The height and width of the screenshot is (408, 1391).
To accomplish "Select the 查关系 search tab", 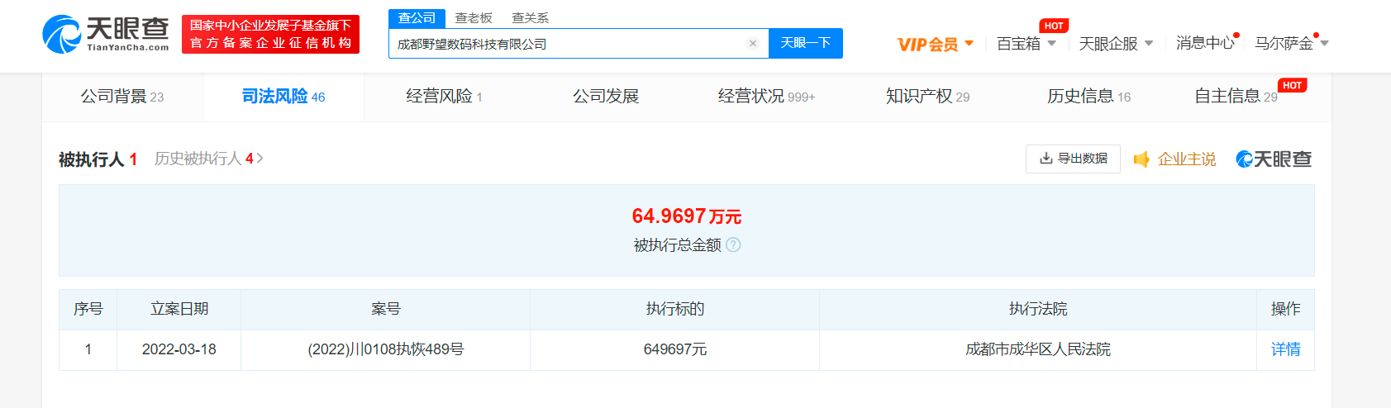I will click(x=530, y=18).
